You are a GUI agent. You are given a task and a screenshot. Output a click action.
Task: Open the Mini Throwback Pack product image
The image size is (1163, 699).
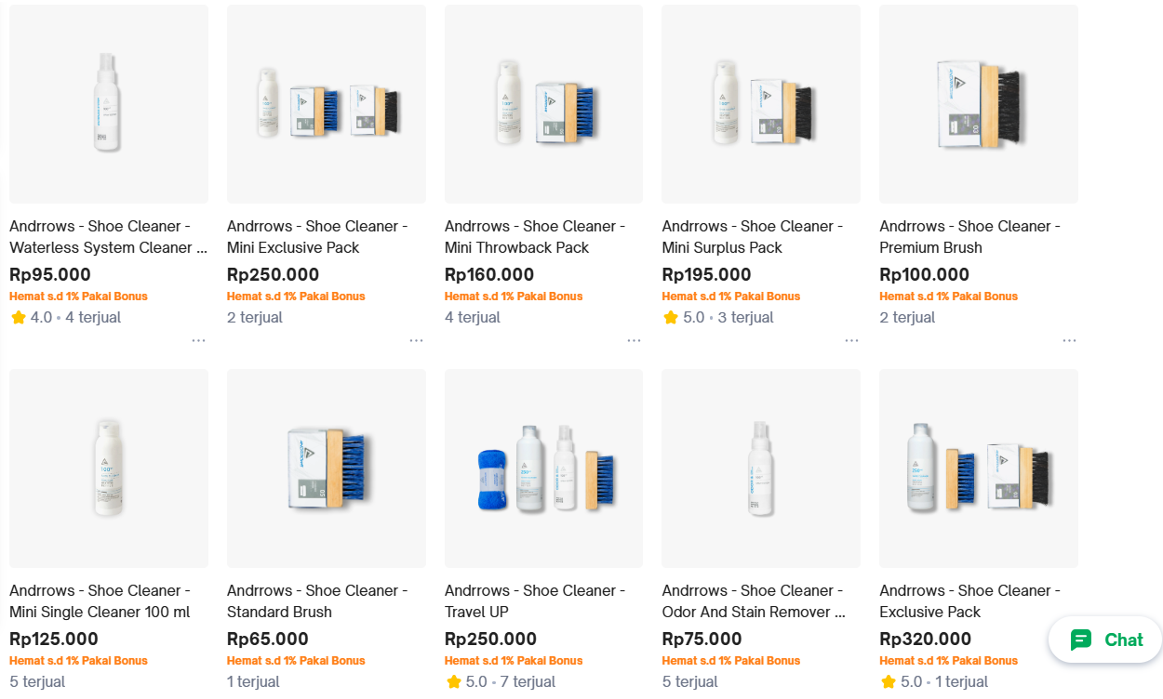click(x=543, y=104)
